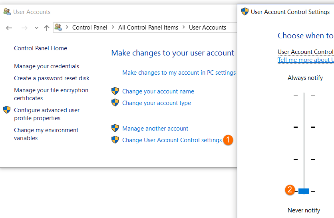This screenshot has width=334, height=218.
Task: Expand chevron before Control Panel breadcrumb
Action: [67, 27]
